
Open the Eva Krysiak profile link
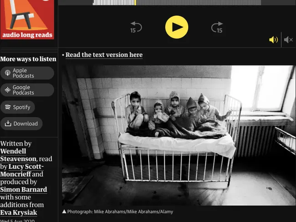pos(19,212)
